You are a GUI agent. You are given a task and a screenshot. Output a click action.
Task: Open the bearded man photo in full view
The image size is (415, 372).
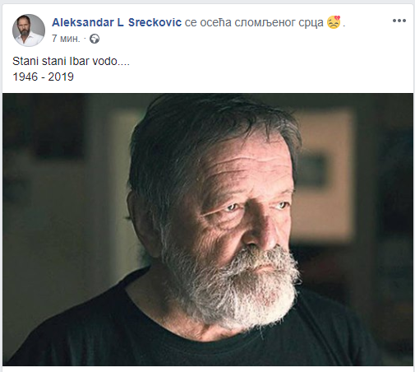tap(208, 230)
